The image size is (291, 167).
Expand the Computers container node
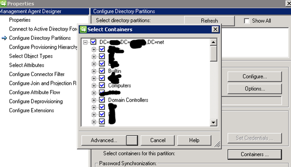(x=94, y=85)
